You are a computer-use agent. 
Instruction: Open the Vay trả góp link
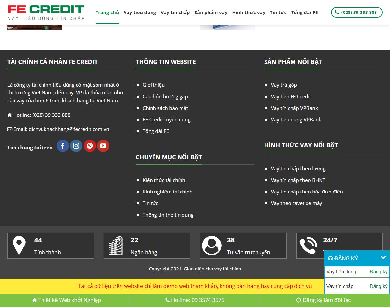(x=284, y=85)
